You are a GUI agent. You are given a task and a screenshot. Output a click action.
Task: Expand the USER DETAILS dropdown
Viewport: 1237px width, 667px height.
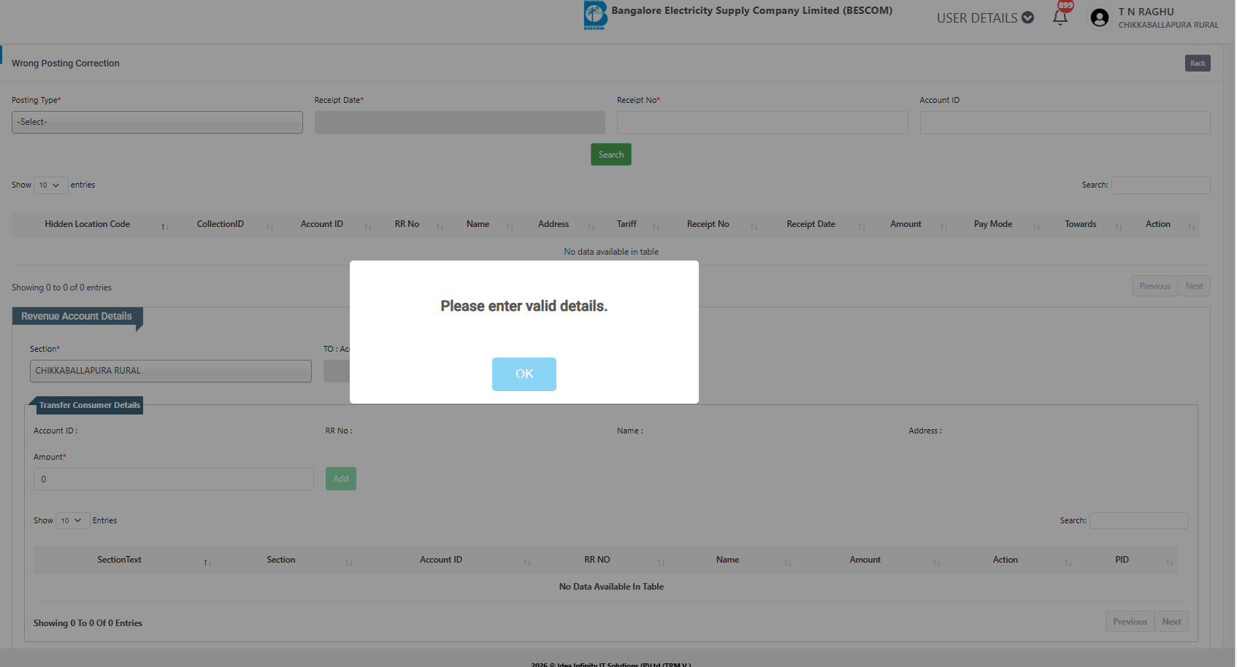tap(985, 18)
